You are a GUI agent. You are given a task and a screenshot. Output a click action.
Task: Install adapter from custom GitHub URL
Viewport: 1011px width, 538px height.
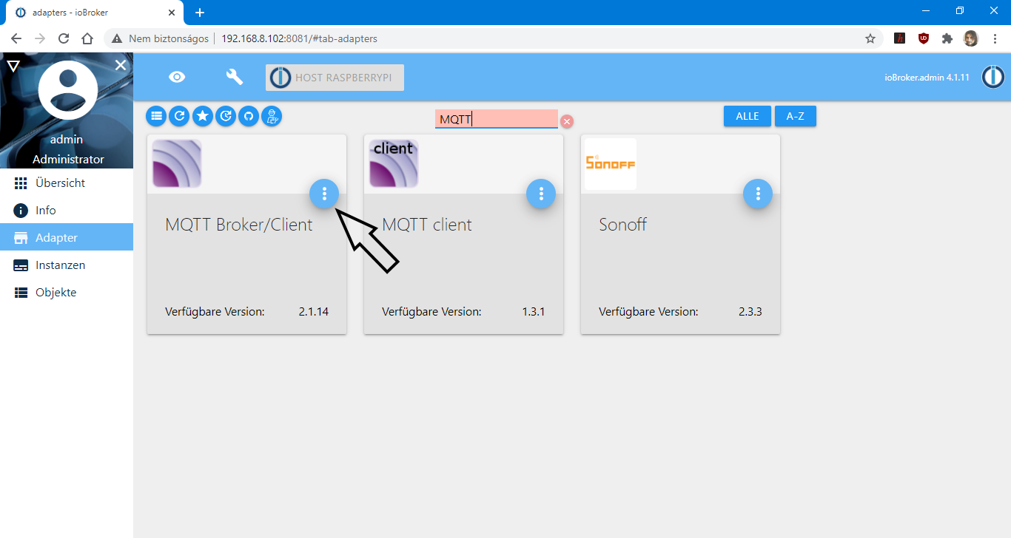(248, 116)
